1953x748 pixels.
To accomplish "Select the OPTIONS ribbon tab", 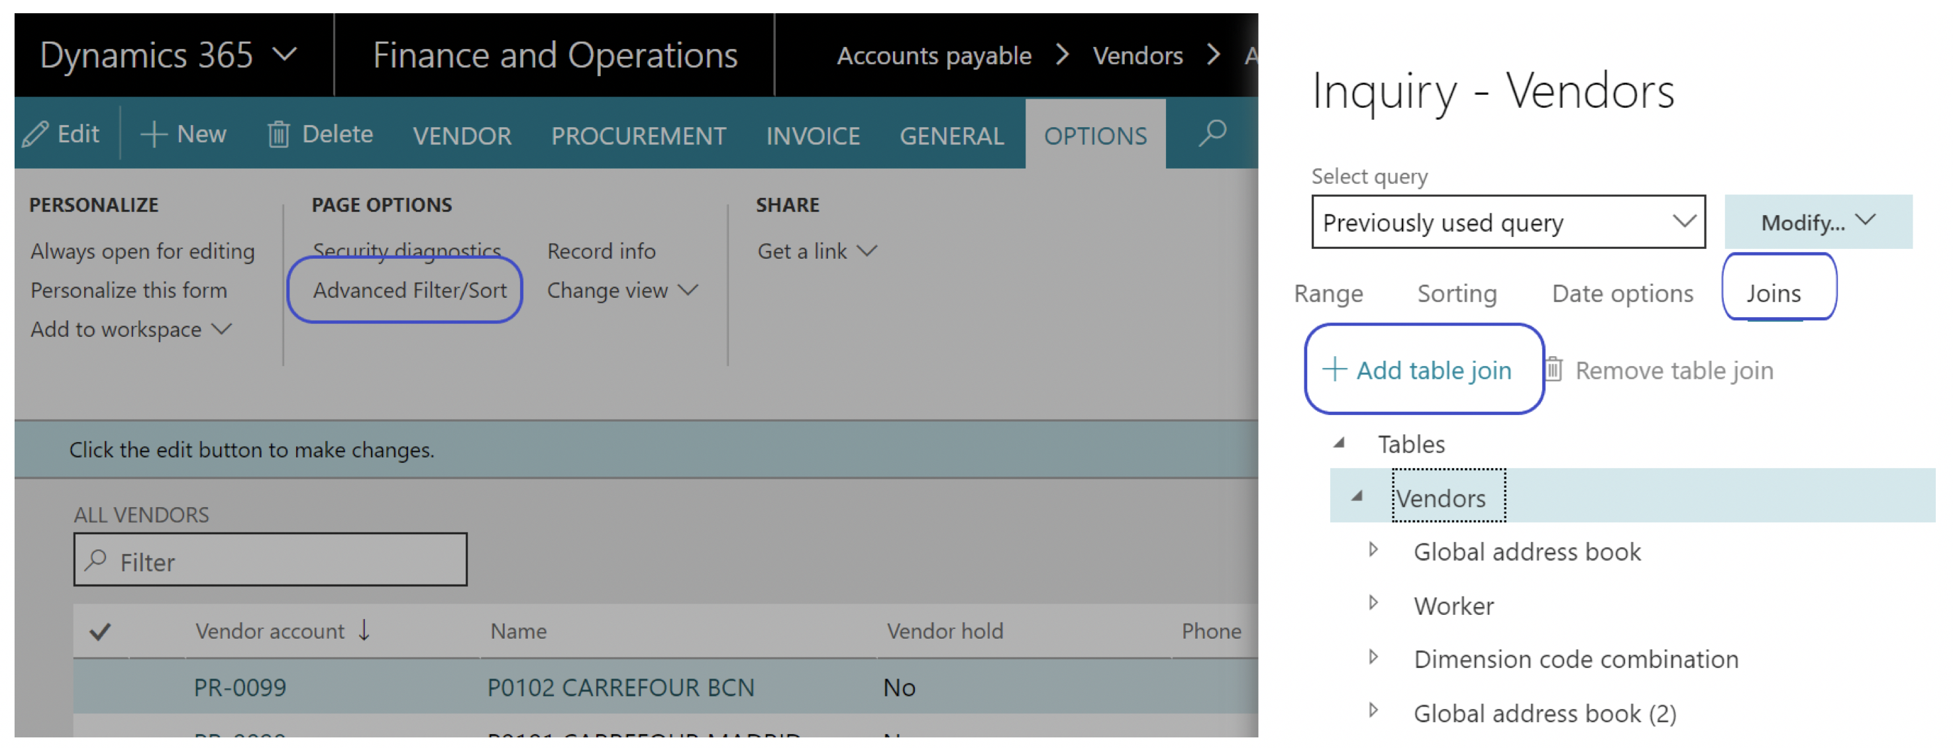I will (1095, 136).
